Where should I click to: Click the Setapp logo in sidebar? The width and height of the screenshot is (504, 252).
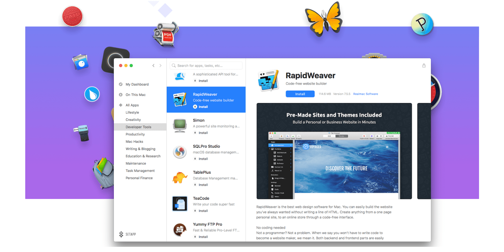[128, 234]
